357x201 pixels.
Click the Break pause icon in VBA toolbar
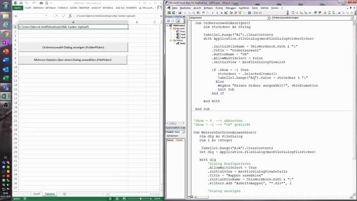coord(217,13)
